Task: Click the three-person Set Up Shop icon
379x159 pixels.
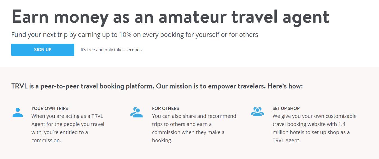Action: pos(257,112)
